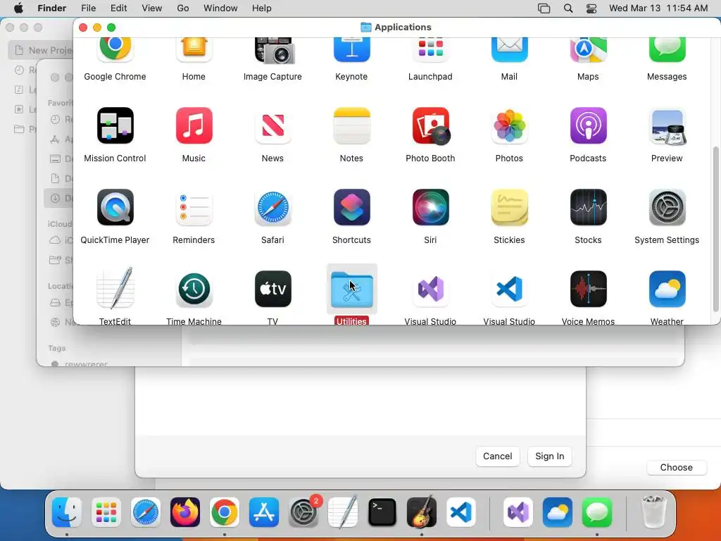Select the Notes app icon

point(351,125)
